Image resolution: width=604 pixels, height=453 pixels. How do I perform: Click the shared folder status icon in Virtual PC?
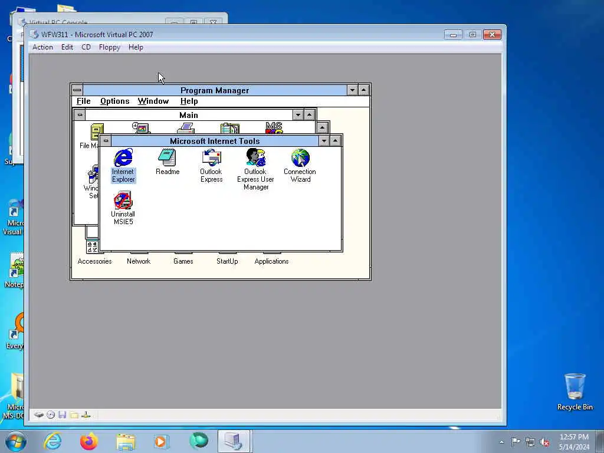tap(74, 415)
